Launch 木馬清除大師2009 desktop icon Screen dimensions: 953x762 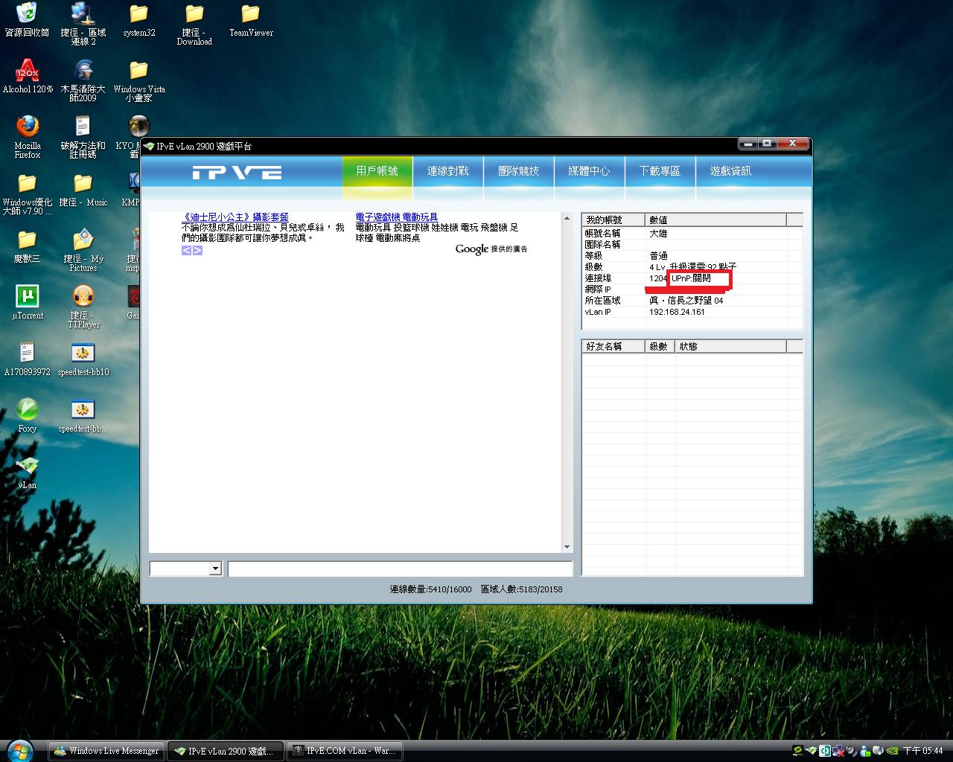(83, 80)
